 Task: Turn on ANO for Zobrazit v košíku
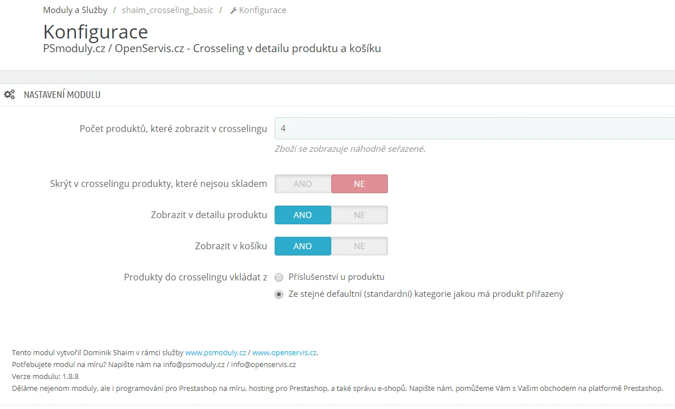point(303,246)
